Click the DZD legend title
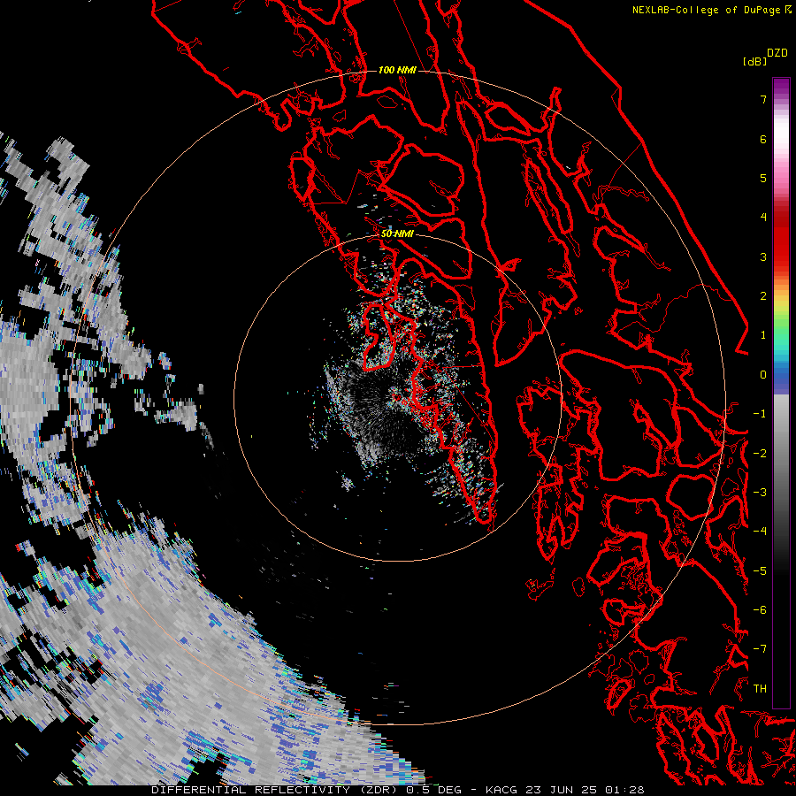796x796 pixels. click(x=777, y=53)
